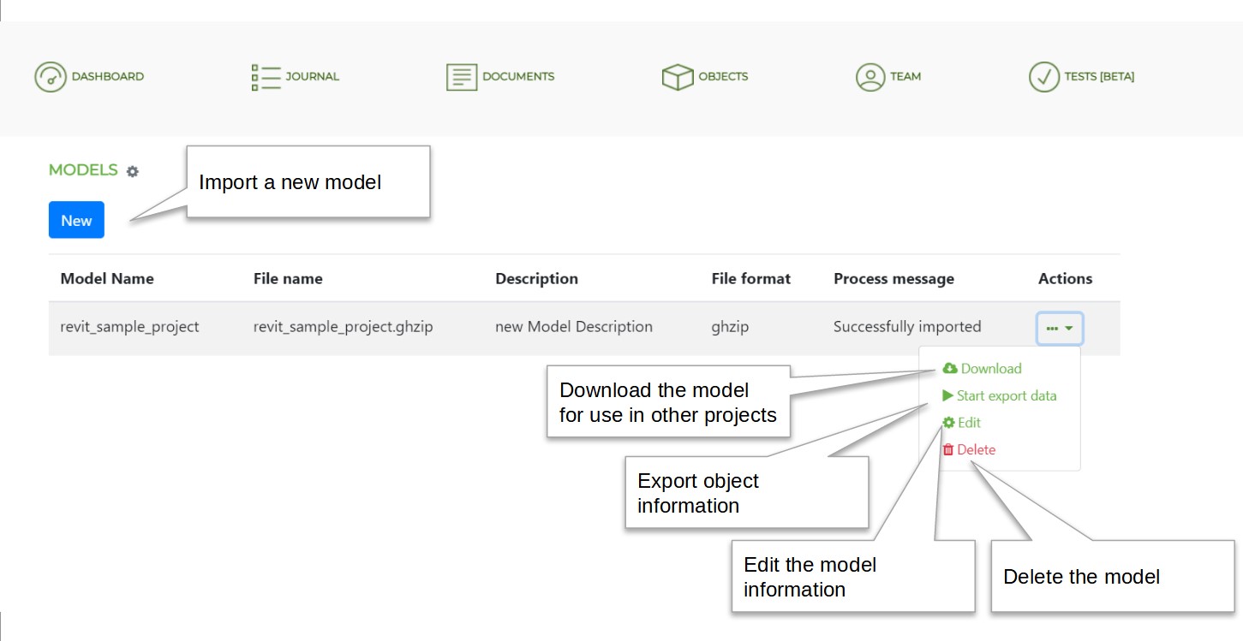
Task: Click the Actions column header
Action: click(x=1066, y=278)
